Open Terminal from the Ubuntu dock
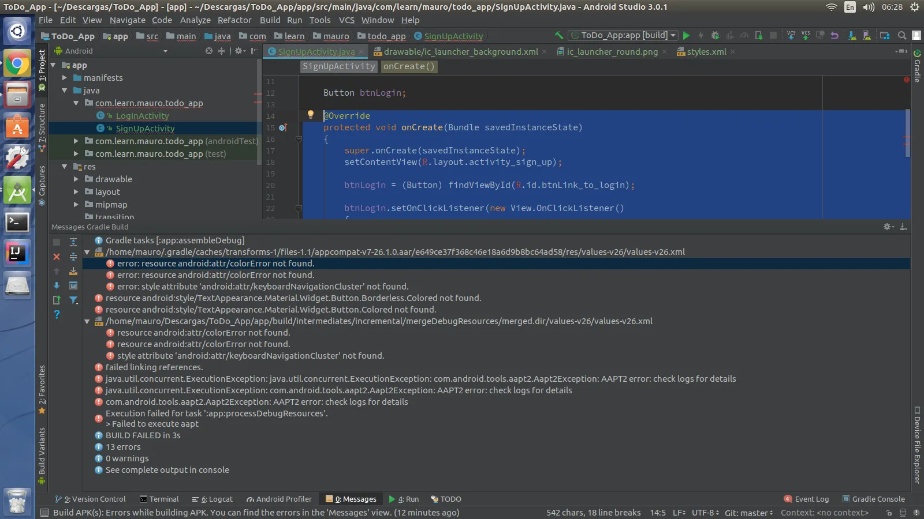Viewport: 924px width, 519px height. (17, 222)
